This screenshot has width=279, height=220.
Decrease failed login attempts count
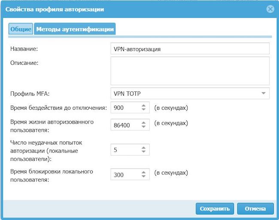[x=144, y=152]
